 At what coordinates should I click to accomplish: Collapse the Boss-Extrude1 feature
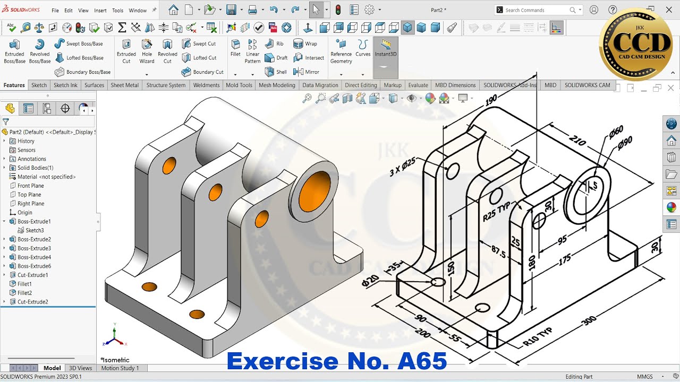coord(5,221)
